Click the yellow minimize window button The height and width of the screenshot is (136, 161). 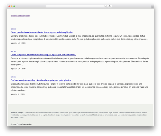click(x=12, y=6)
